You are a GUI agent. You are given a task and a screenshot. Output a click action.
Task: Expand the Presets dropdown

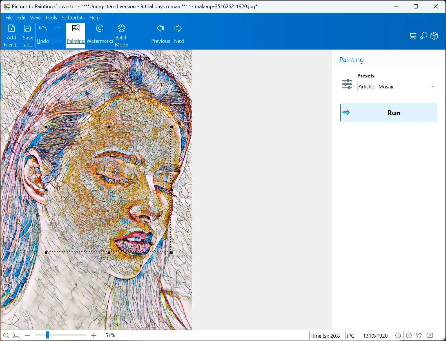(433, 86)
